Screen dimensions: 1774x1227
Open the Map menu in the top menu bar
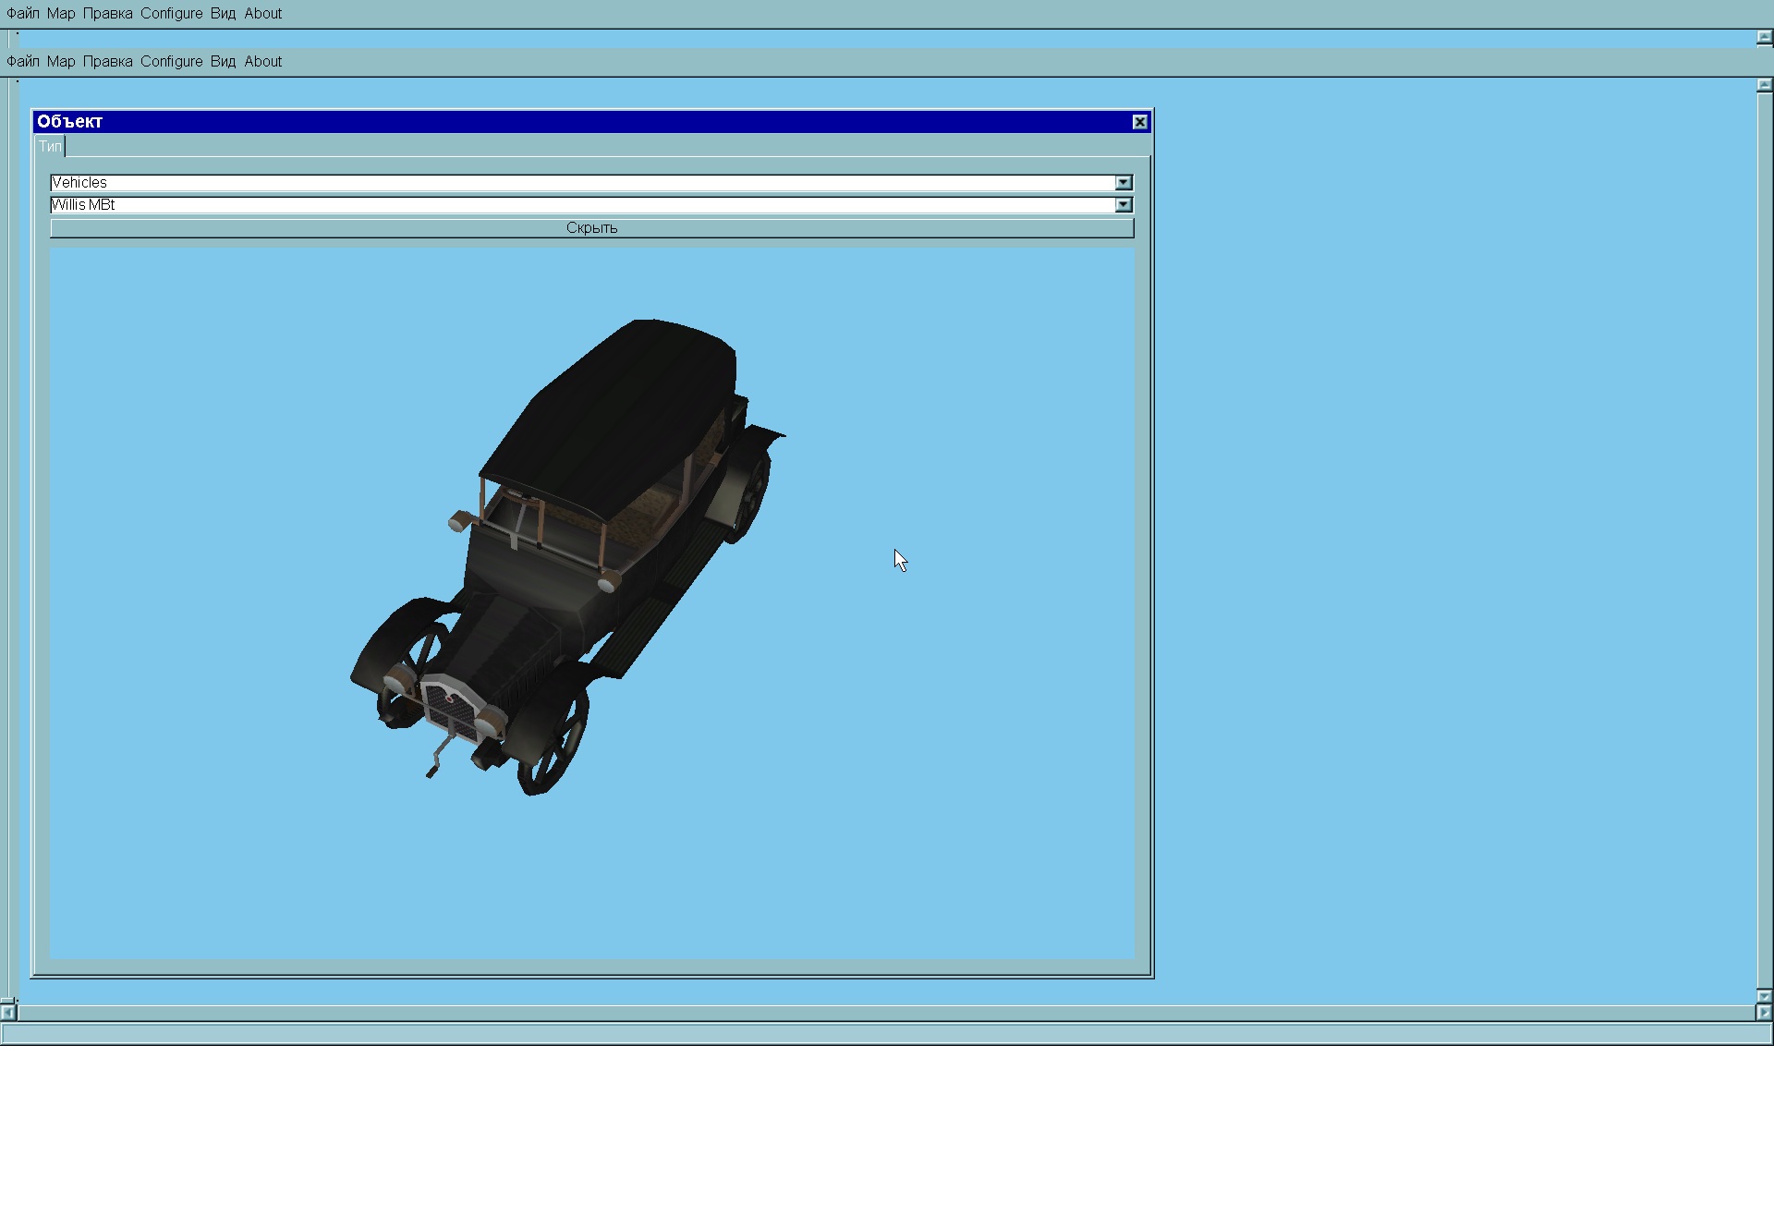(61, 14)
